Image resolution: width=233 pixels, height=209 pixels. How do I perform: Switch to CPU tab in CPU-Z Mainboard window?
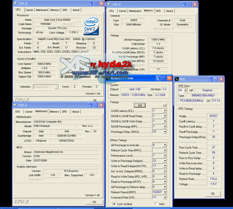[17, 112]
